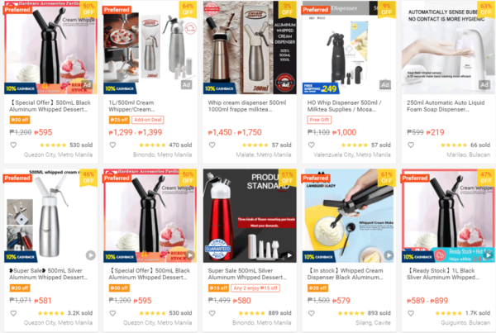
Task: Play video on silver 500ML whipped cream thumbnail
Action: pyautogui.click(x=90, y=255)
